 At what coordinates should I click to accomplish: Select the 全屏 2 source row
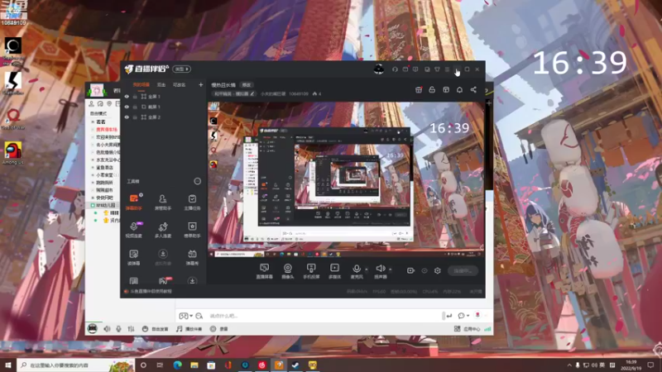click(x=164, y=117)
